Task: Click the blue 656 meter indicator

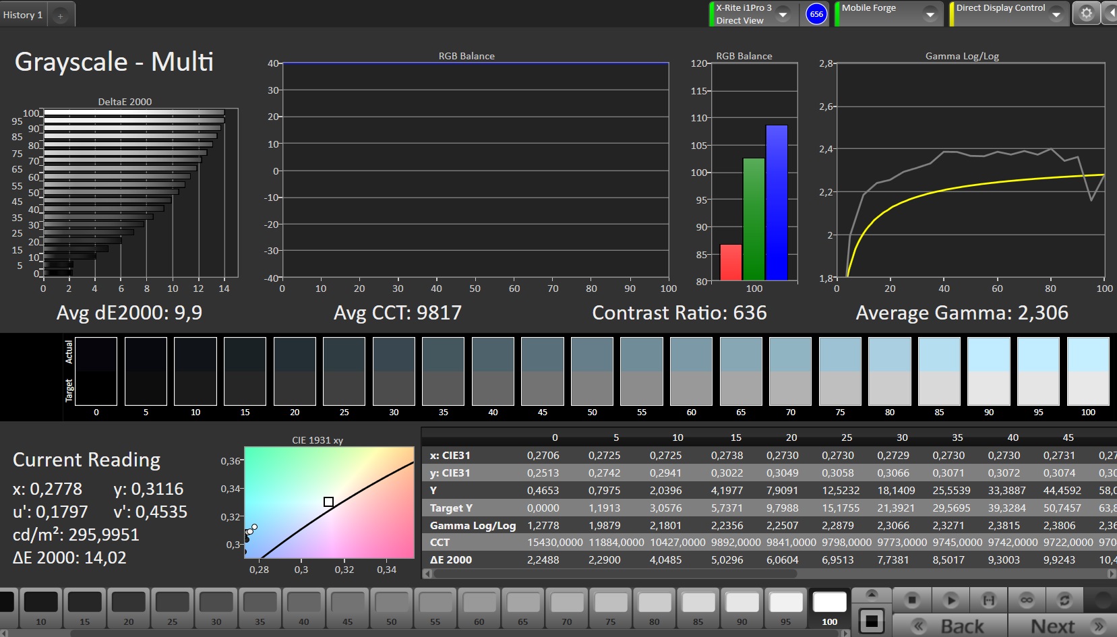Action: pyautogui.click(x=816, y=14)
